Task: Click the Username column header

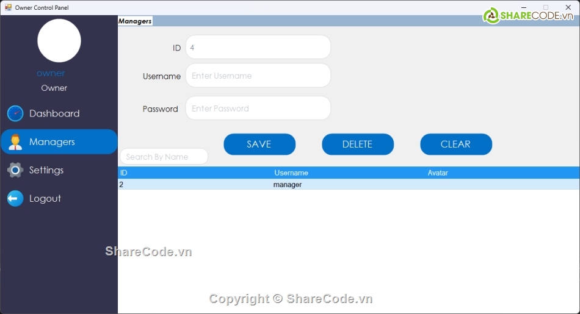Action: (291, 173)
